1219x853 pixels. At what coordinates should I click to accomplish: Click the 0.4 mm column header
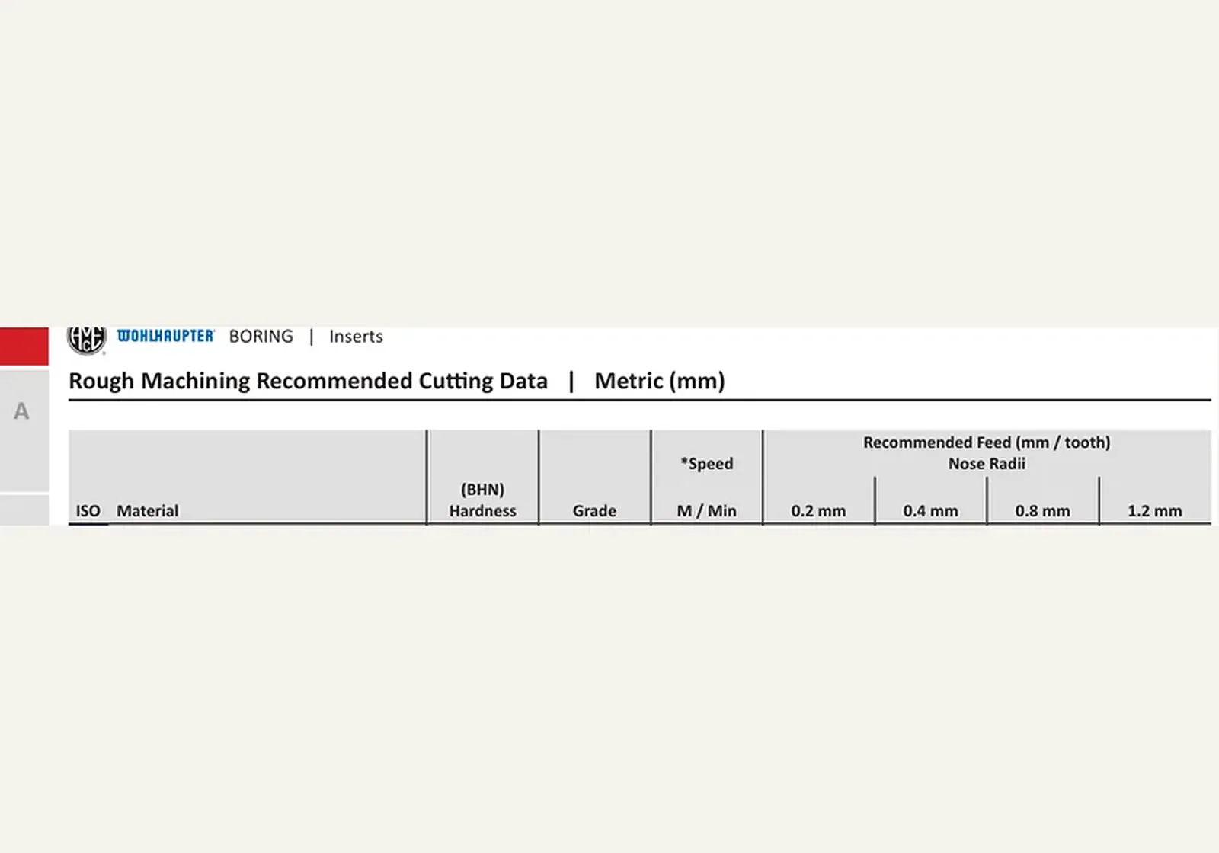tap(930, 511)
